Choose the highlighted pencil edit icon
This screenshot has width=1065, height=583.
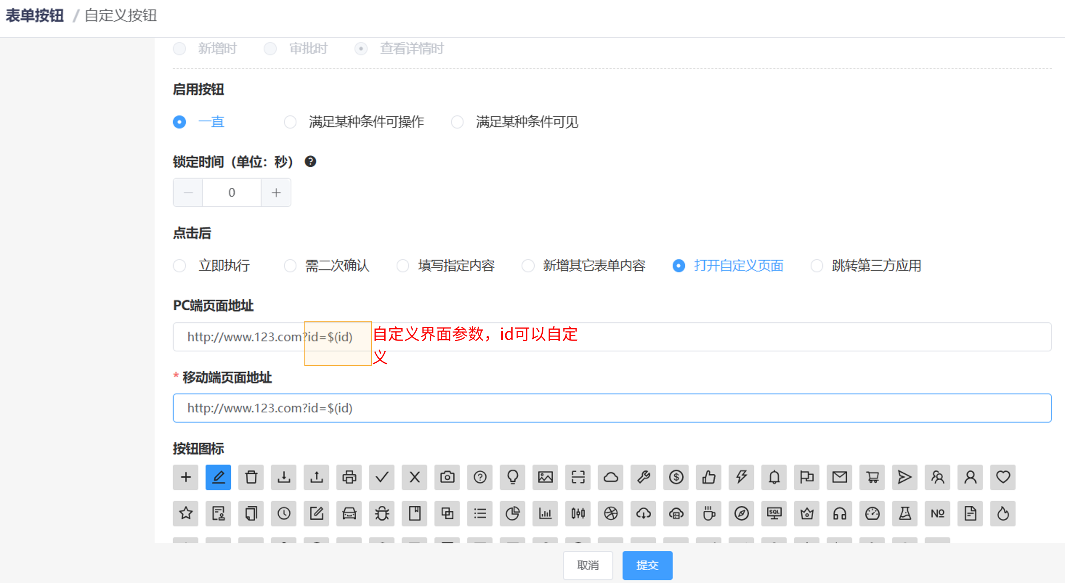click(218, 477)
